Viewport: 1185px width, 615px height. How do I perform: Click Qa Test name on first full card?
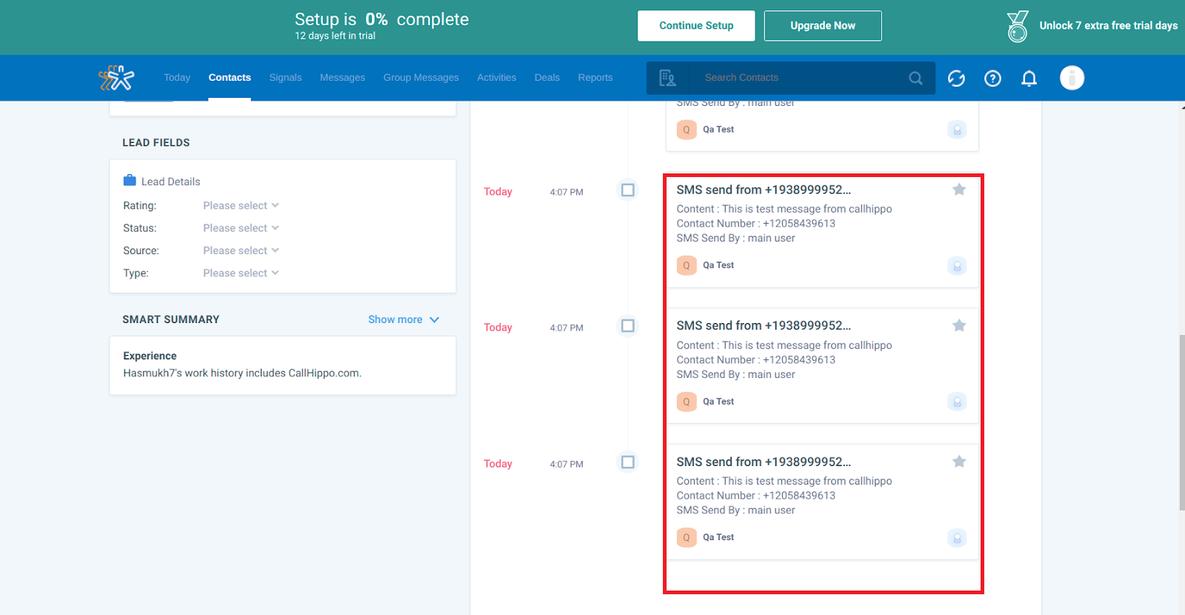pyautogui.click(x=718, y=265)
